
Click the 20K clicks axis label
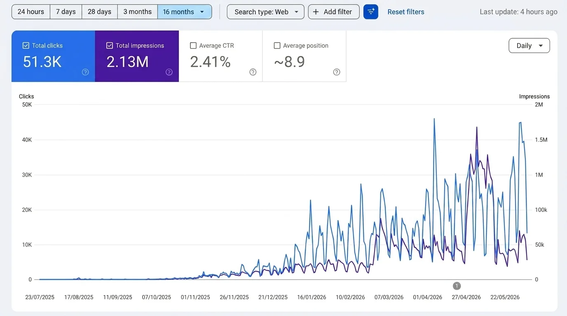click(27, 210)
